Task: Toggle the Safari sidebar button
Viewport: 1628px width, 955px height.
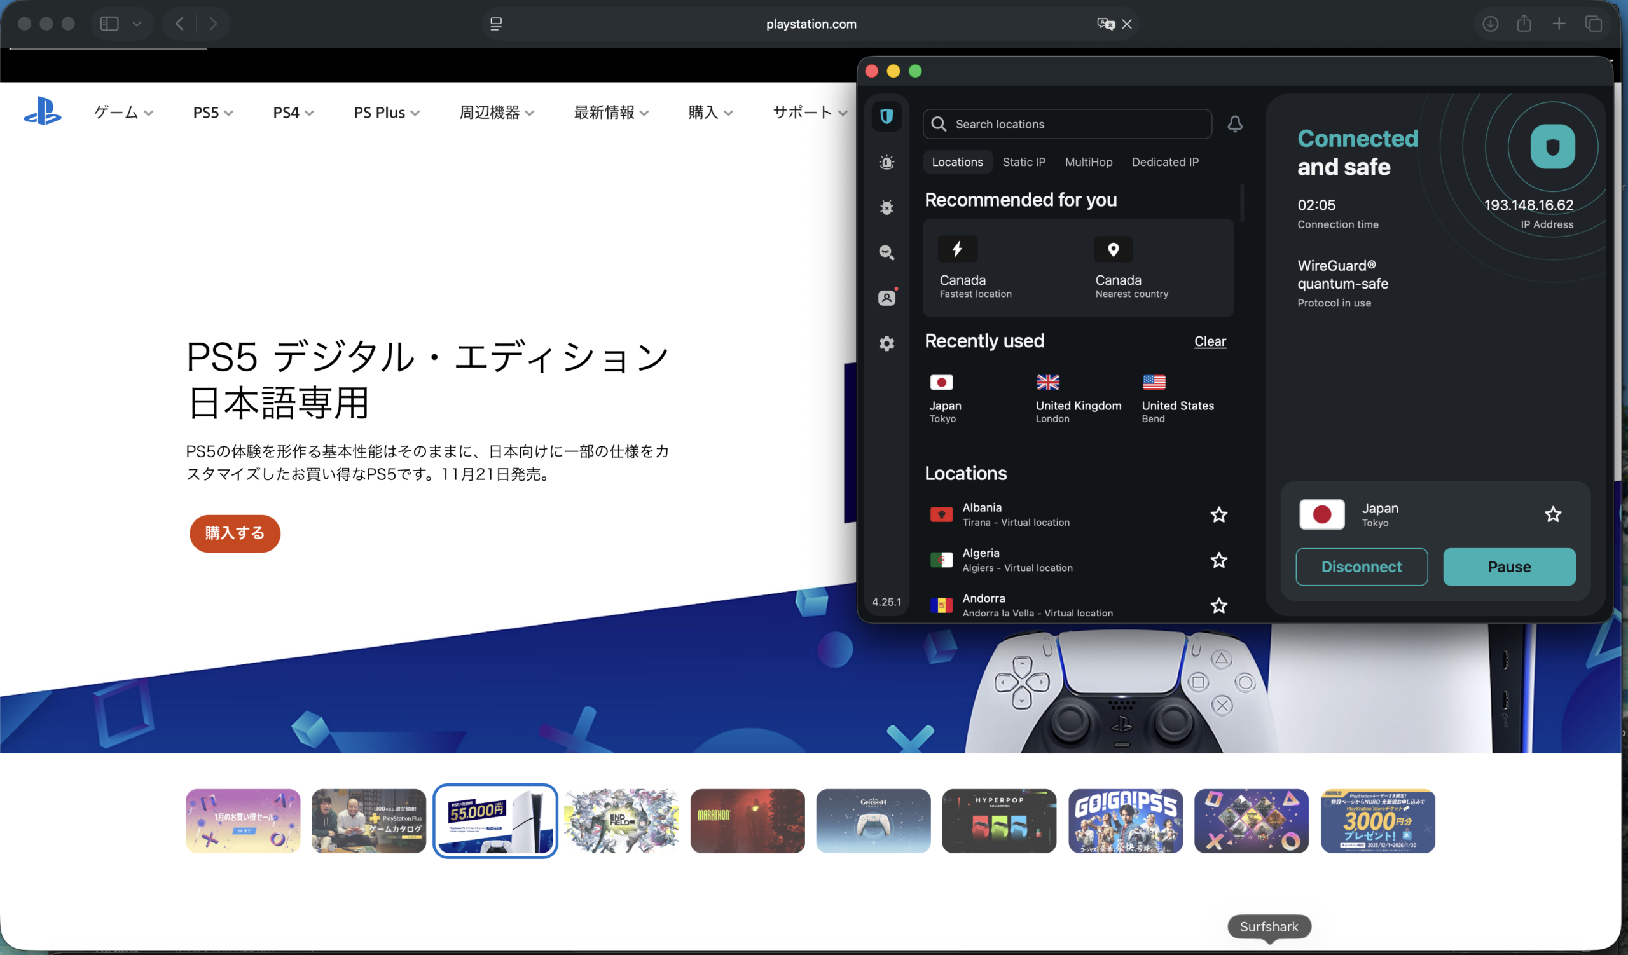Action: 109,24
